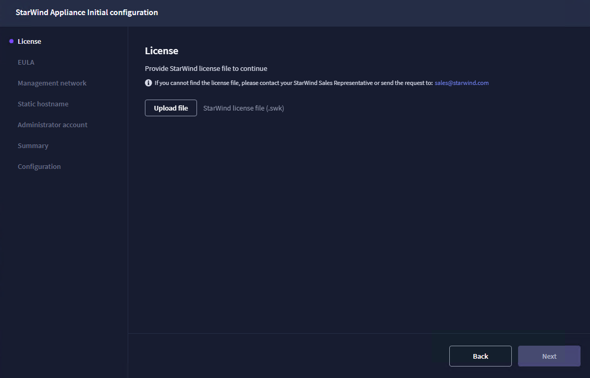This screenshot has width=590, height=378.
Task: Click the purple License step indicator dot
Action: 11,41
